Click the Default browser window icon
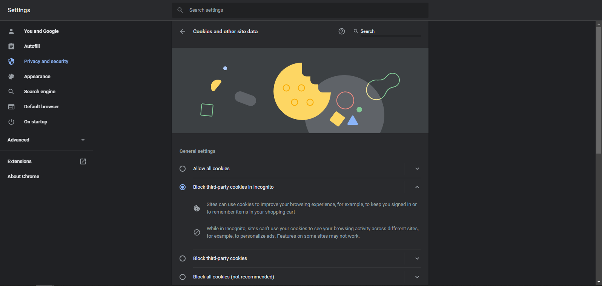602x286 pixels. pyautogui.click(x=11, y=107)
